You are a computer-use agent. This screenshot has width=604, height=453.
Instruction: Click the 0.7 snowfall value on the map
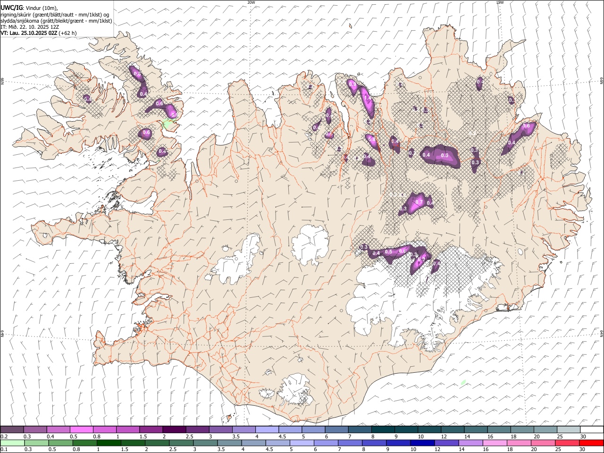point(419,202)
